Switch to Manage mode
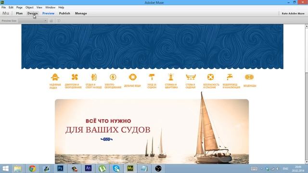308x173 pixels. (81, 13)
